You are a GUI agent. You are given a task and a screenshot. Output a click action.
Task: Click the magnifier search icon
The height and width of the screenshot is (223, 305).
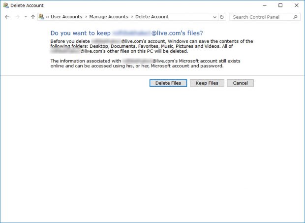click(x=295, y=17)
